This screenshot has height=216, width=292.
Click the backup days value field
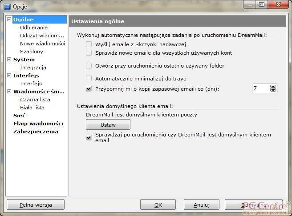[261, 88]
